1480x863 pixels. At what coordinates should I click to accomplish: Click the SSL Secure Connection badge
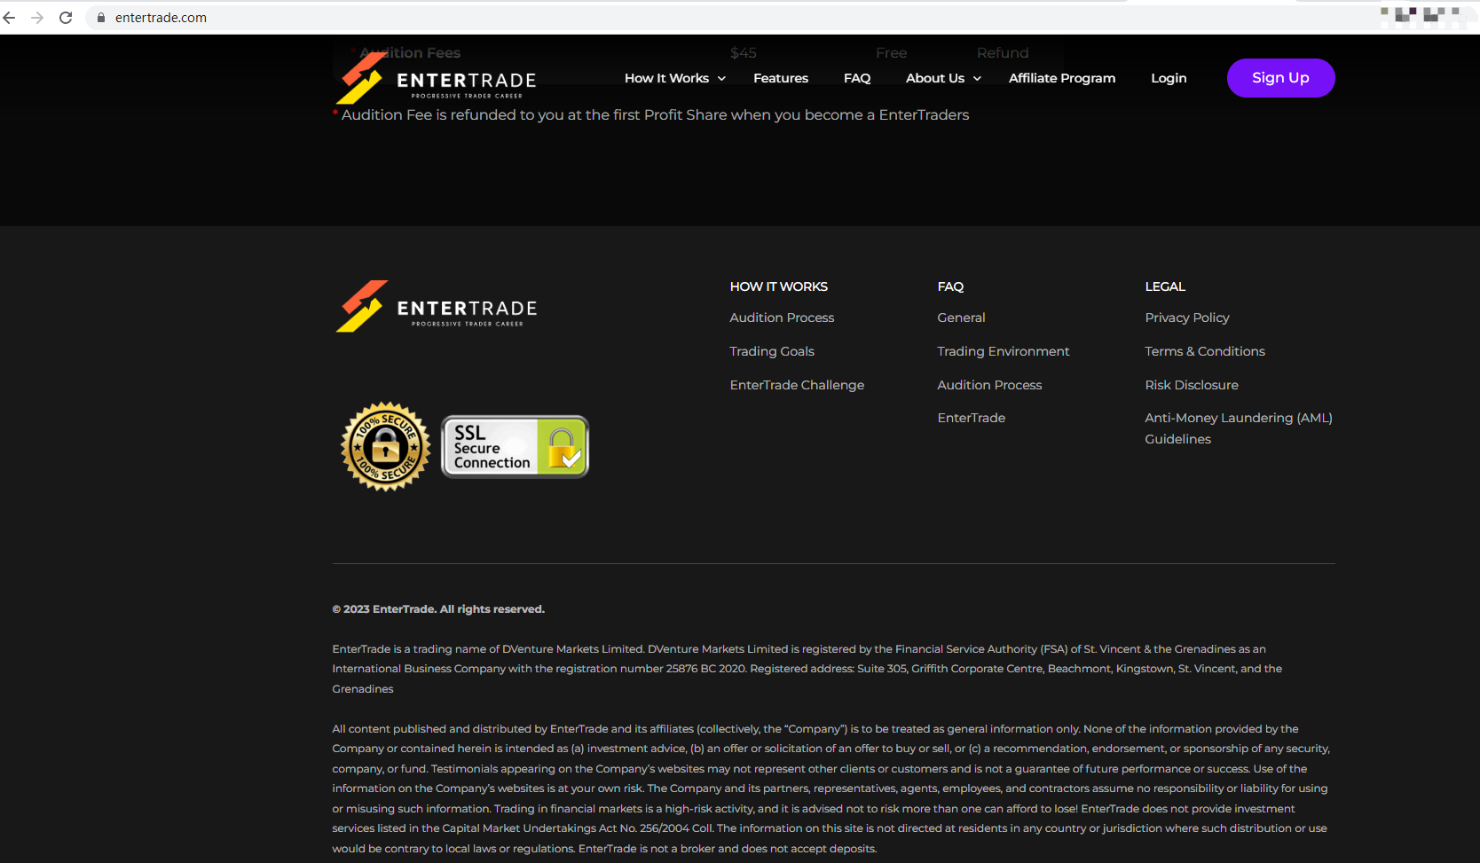[515, 446]
